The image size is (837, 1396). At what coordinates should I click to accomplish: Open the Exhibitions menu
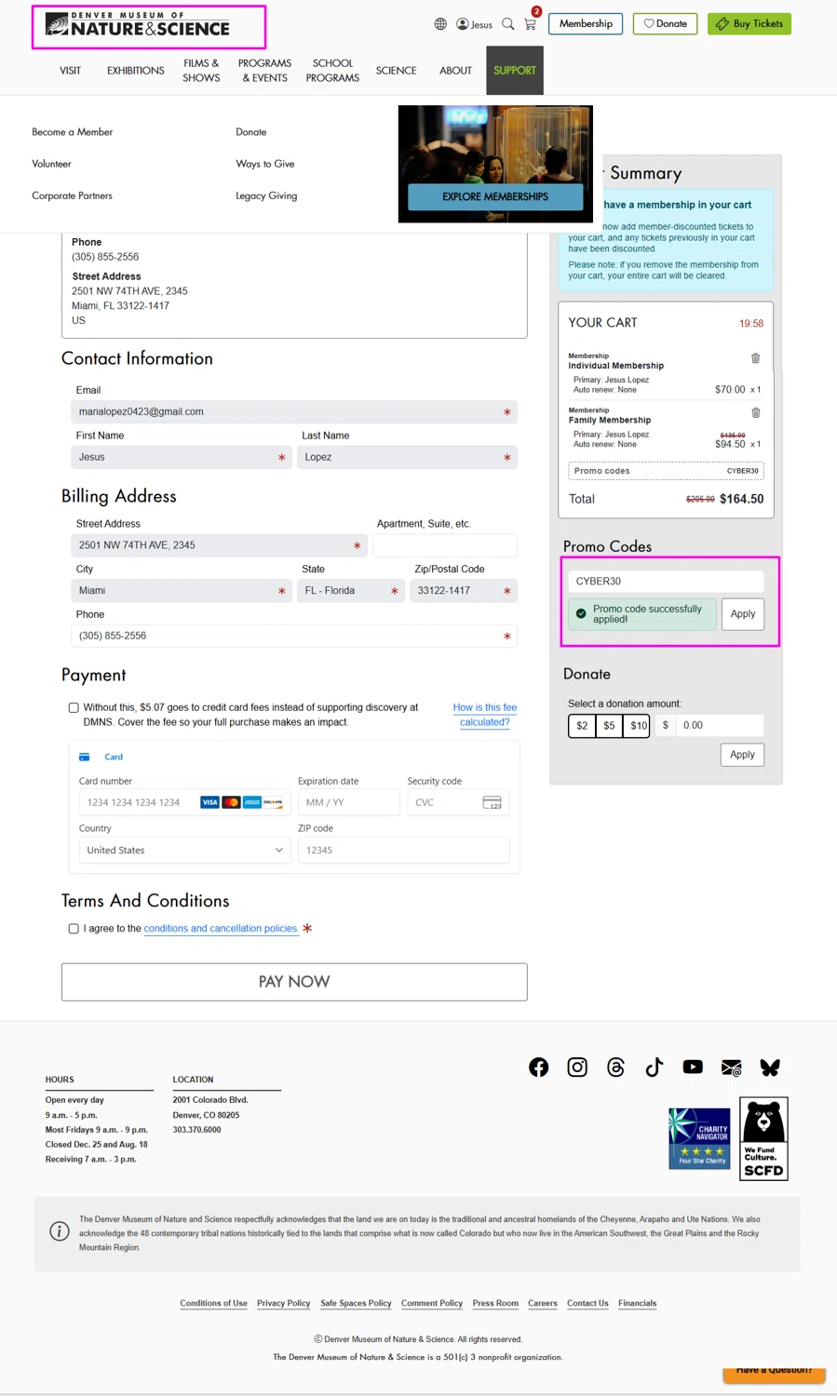pos(135,71)
